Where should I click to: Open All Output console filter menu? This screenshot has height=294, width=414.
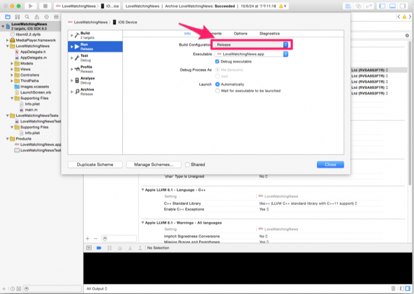tap(96, 289)
